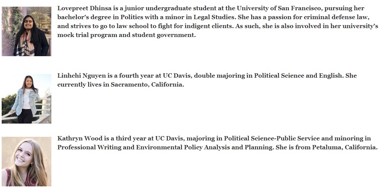Click the text Political Science-Public Service
The image size is (381, 189).
pos(272,138)
